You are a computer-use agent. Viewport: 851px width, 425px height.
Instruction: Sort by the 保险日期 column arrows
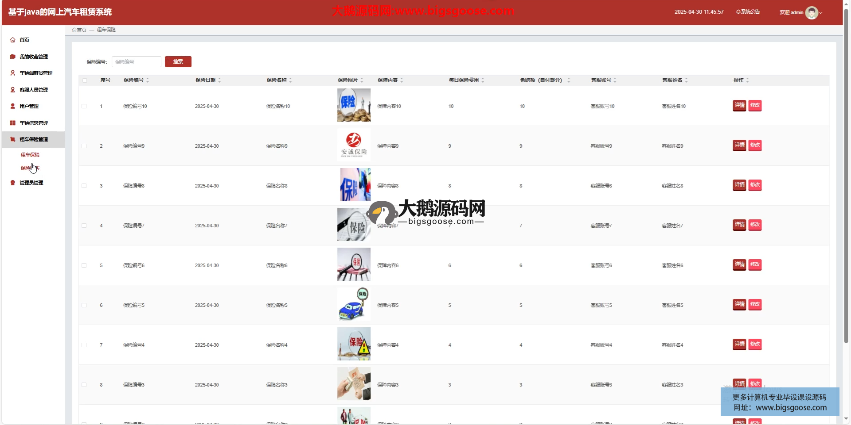point(219,80)
